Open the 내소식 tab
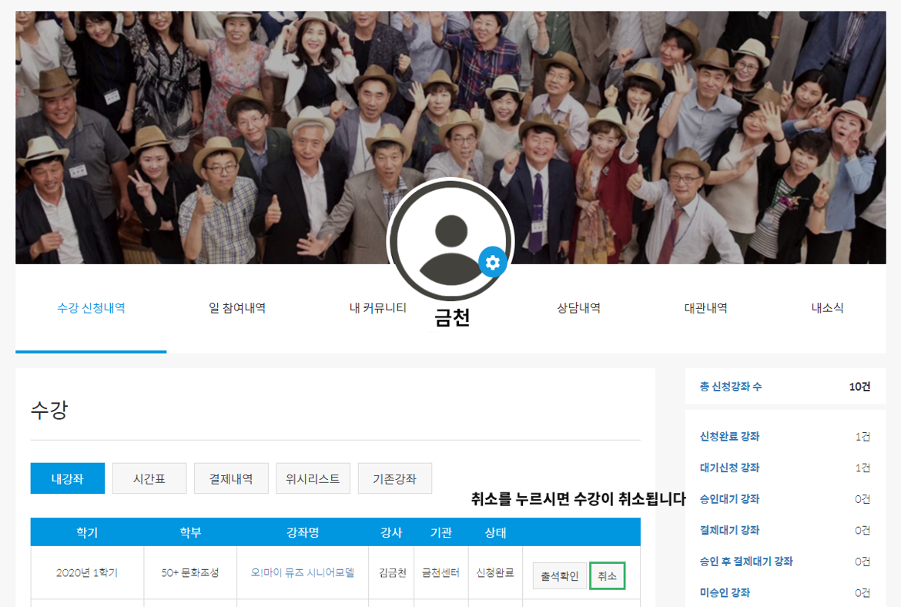 tap(827, 308)
